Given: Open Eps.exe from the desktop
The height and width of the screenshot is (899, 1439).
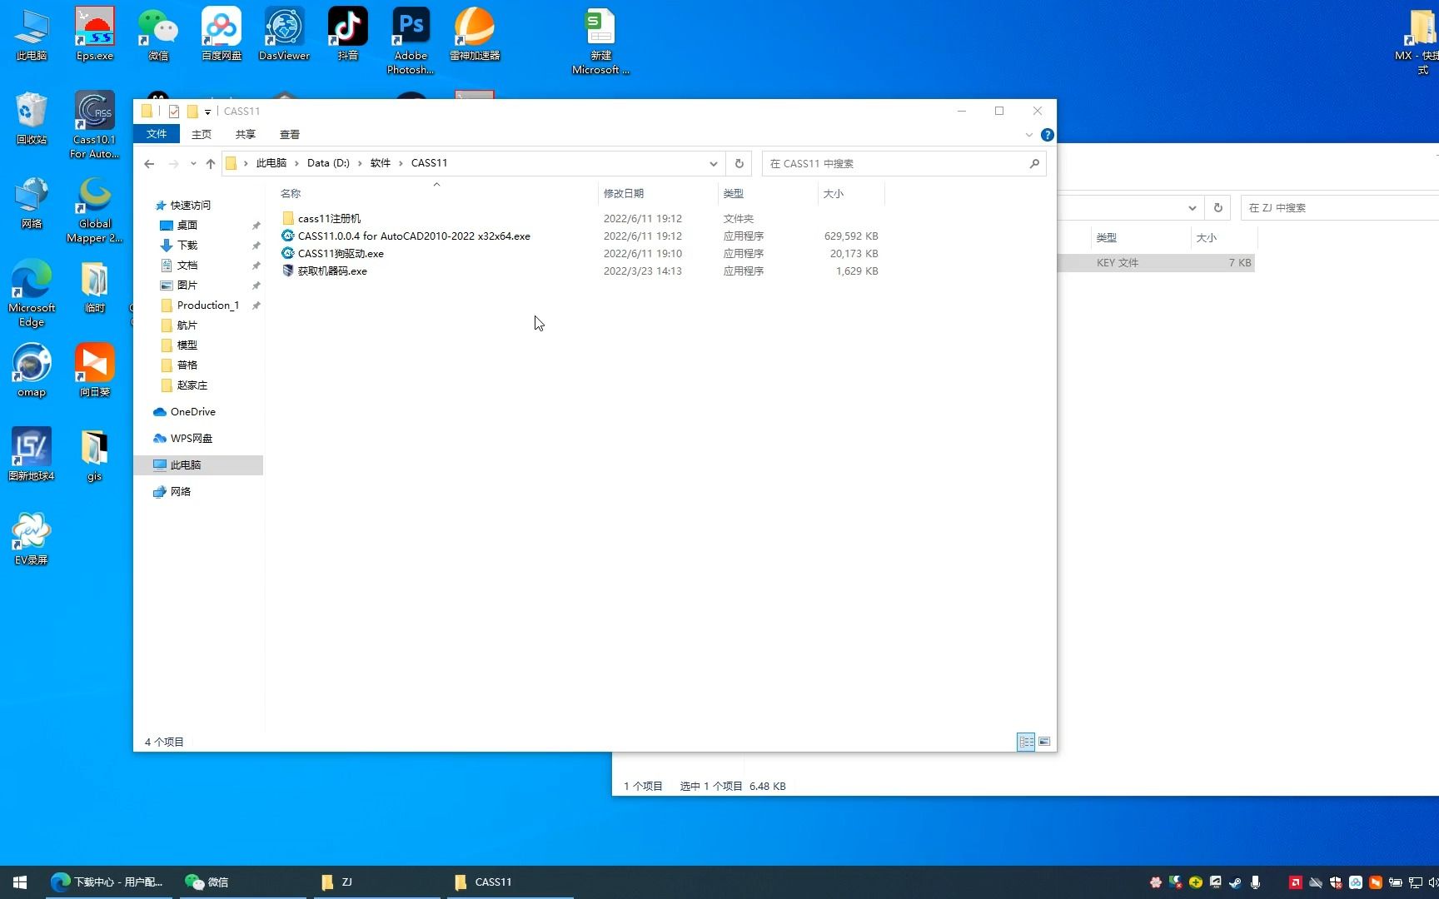Looking at the screenshot, I should (x=94, y=25).
